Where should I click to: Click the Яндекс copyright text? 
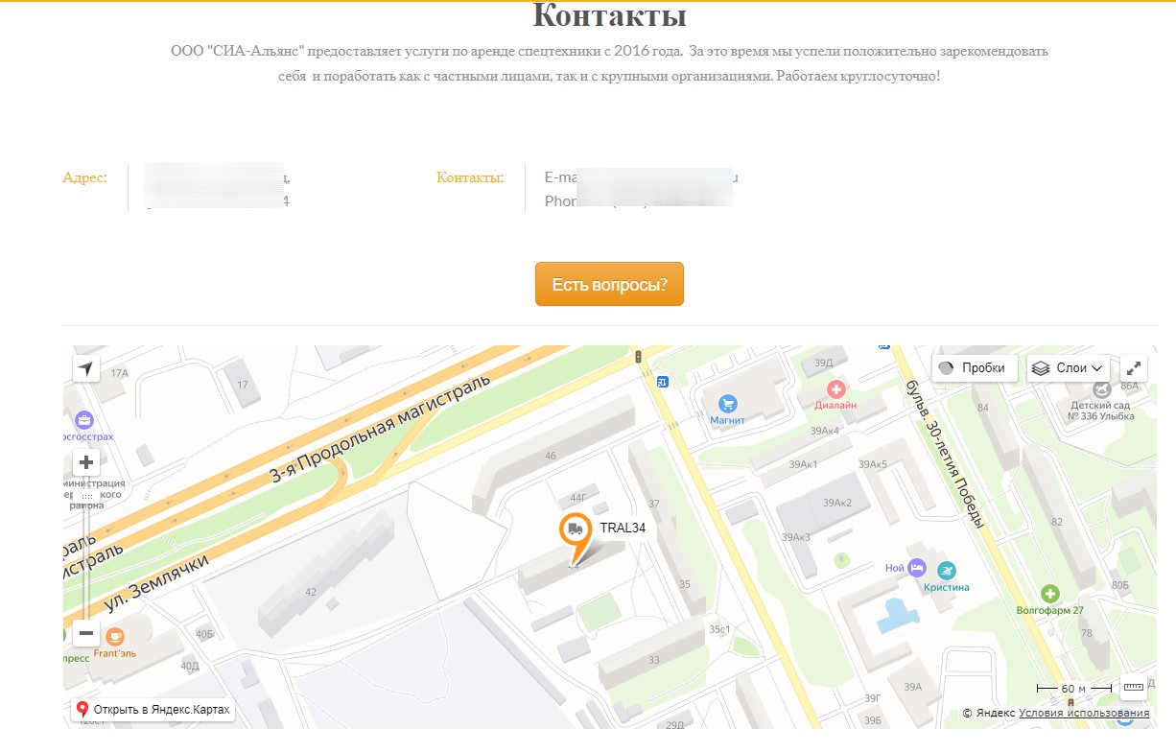988,713
